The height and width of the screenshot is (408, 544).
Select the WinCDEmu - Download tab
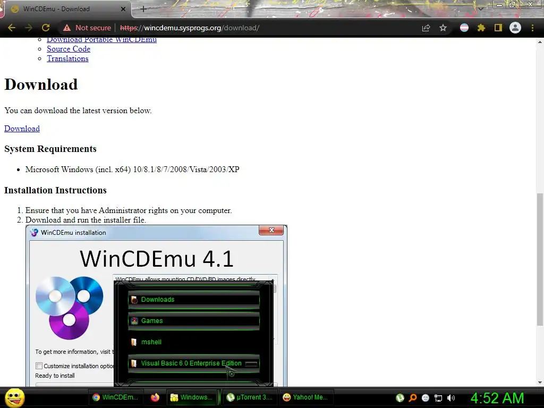click(66, 9)
